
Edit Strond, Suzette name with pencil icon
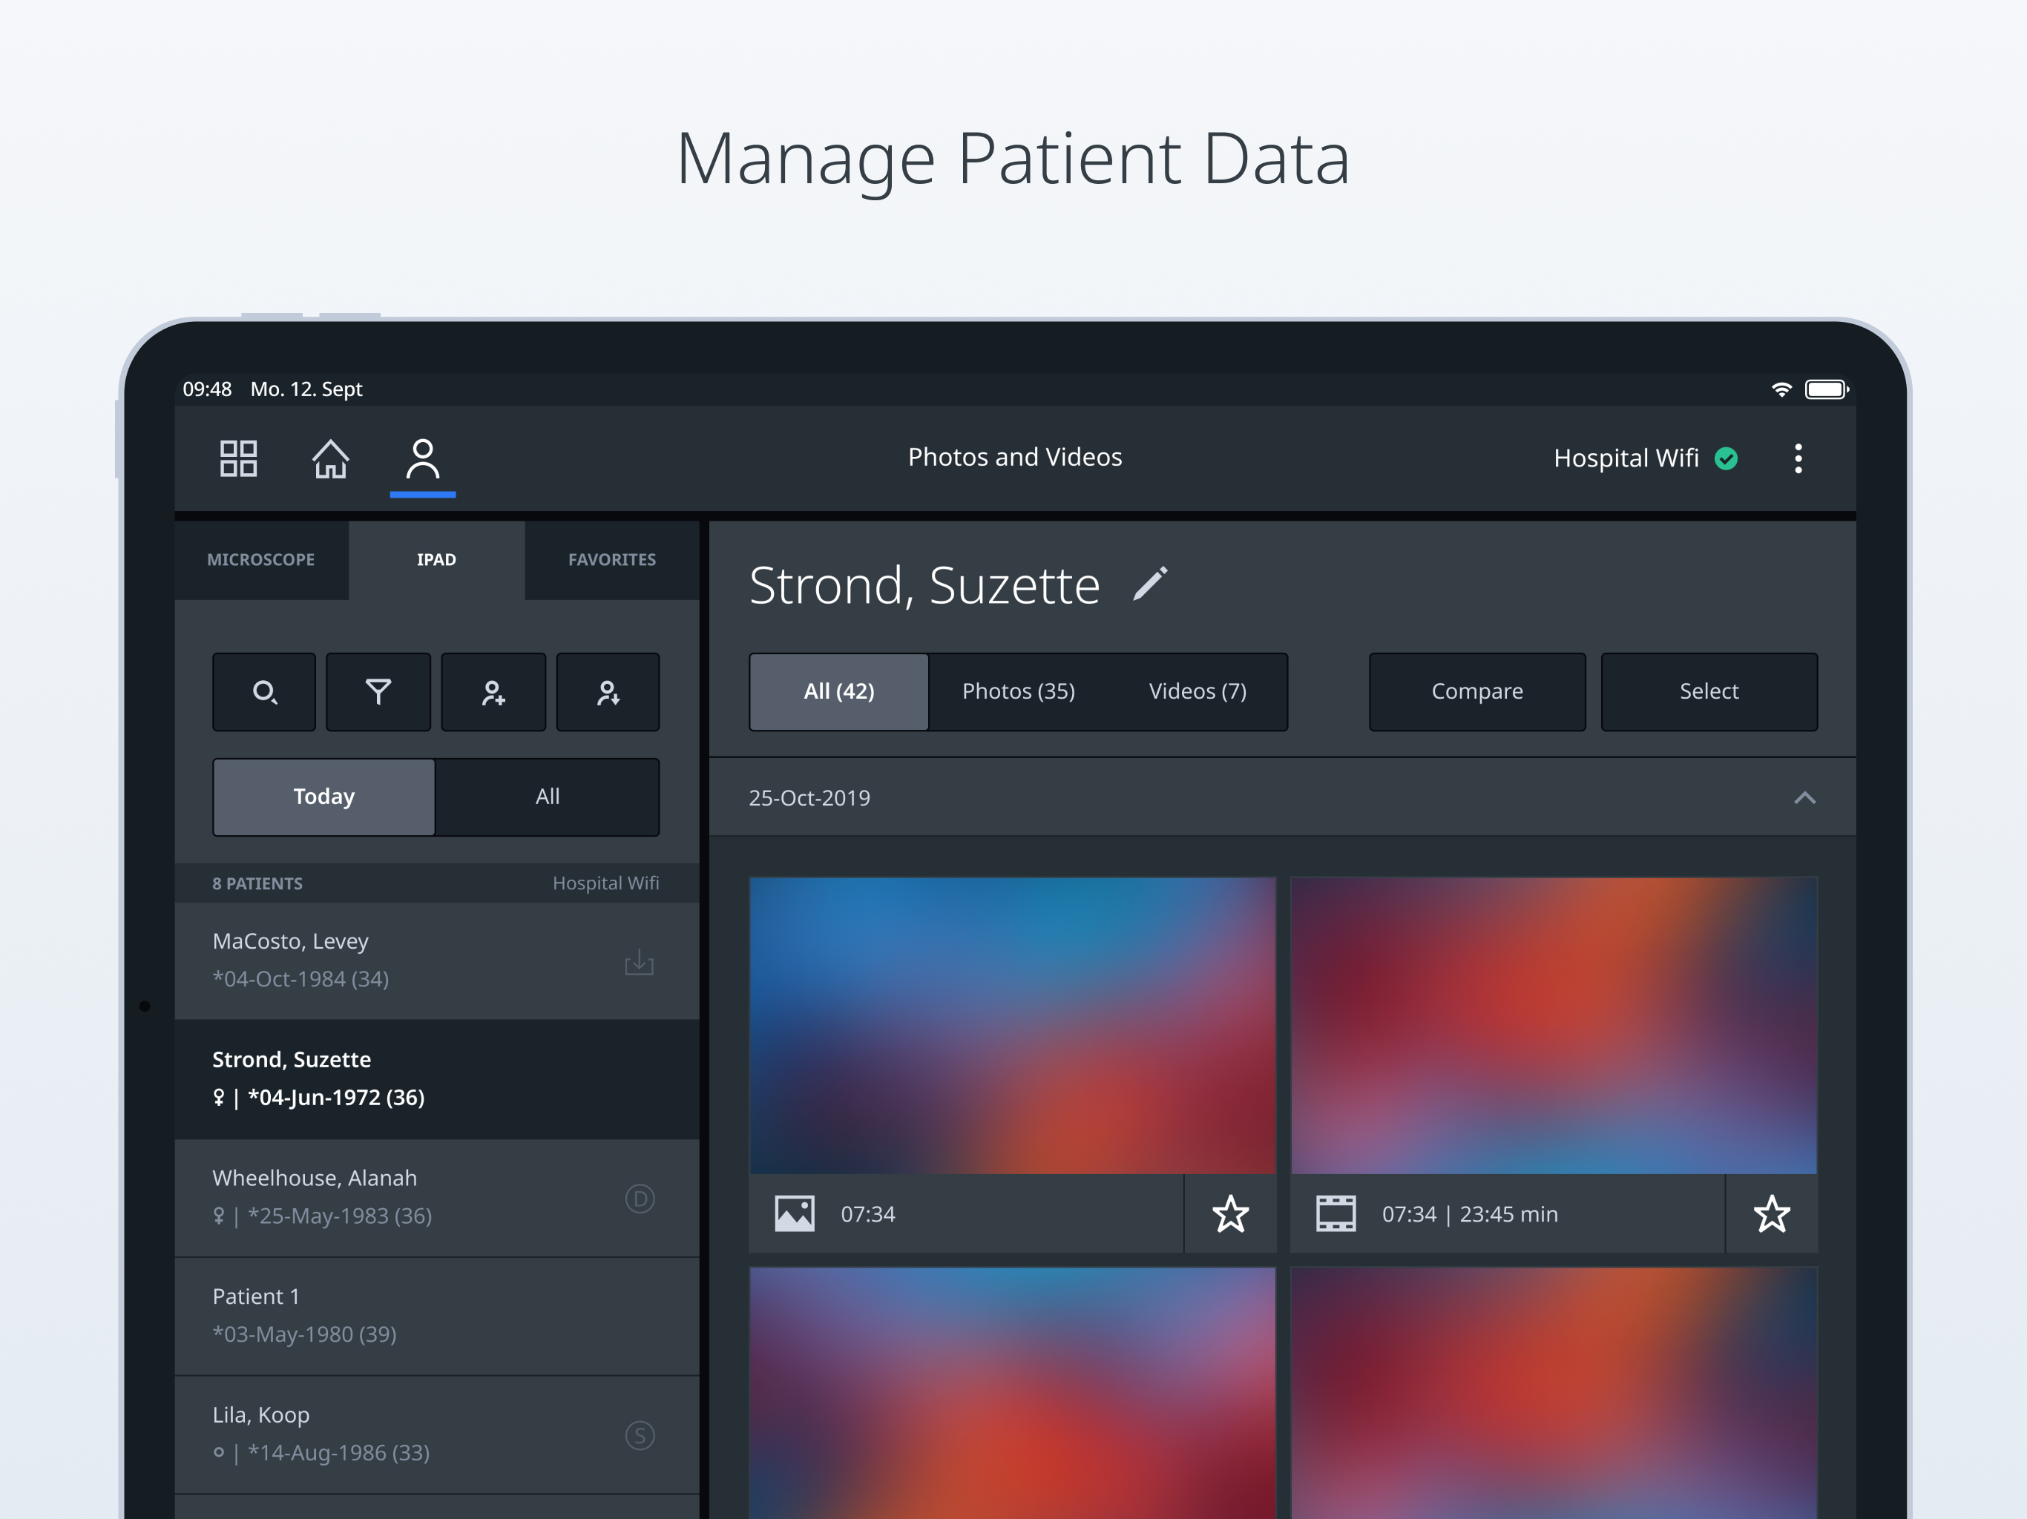point(1151,584)
